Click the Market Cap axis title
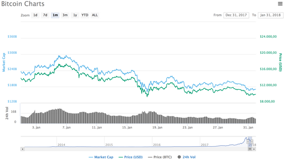 pyautogui.click(x=4, y=62)
